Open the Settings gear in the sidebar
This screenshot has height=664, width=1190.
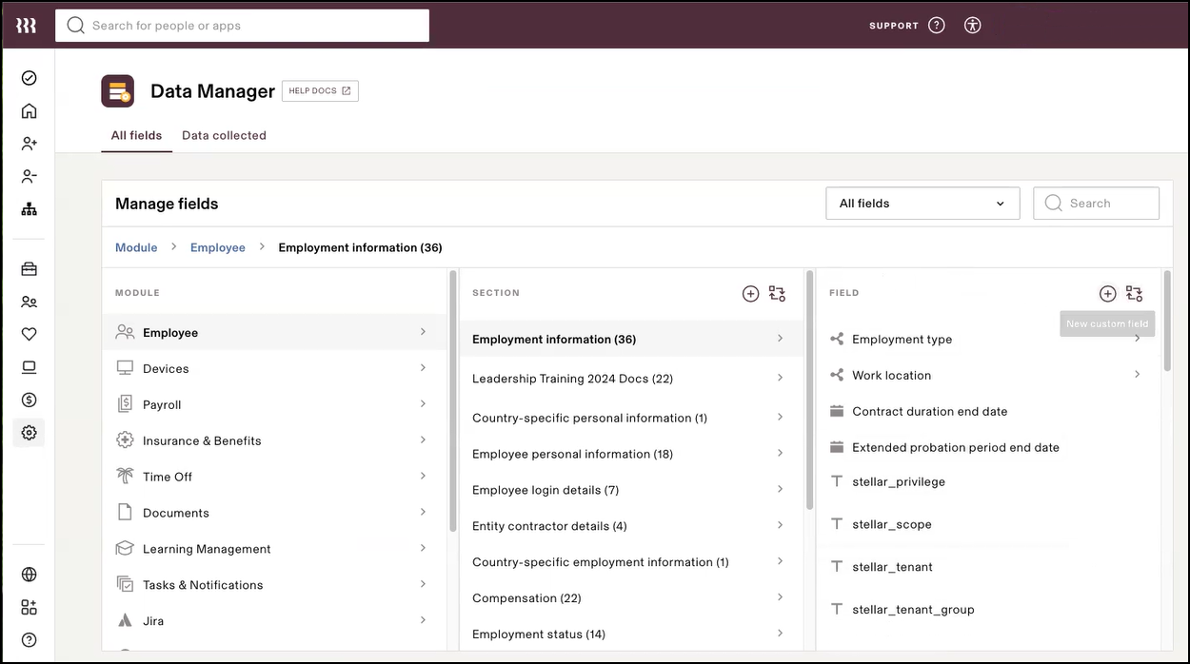click(x=28, y=433)
